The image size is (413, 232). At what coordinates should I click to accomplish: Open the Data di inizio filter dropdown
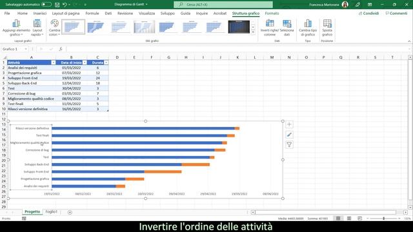pos(85,63)
